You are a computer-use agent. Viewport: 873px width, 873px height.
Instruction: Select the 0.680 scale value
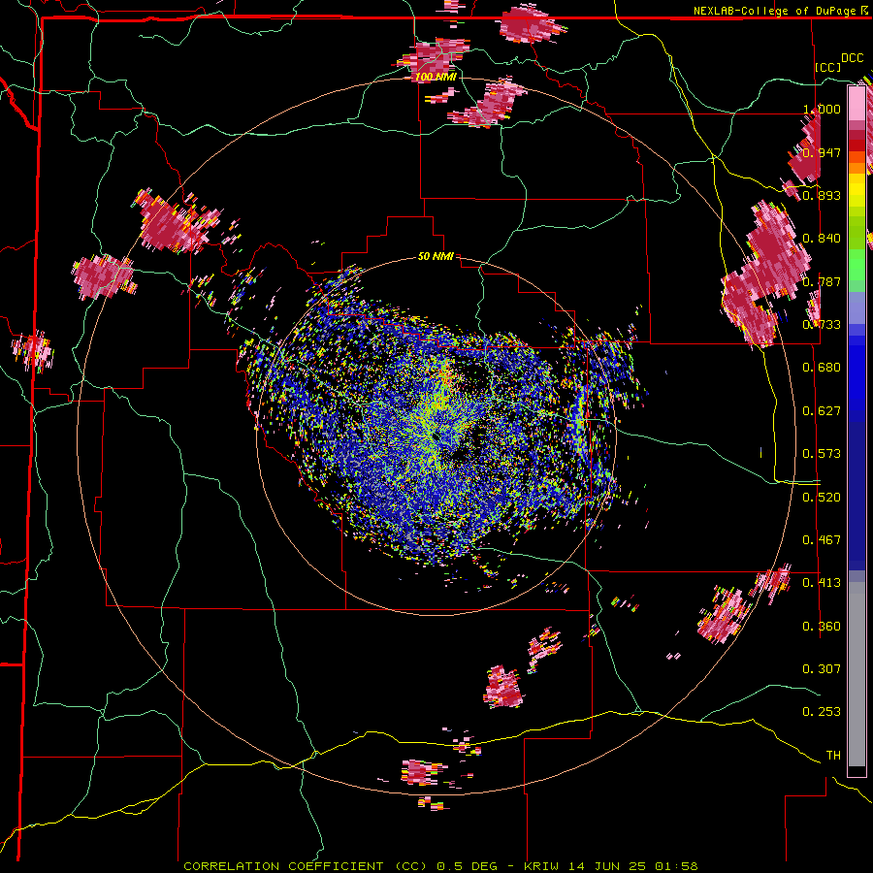[822, 367]
